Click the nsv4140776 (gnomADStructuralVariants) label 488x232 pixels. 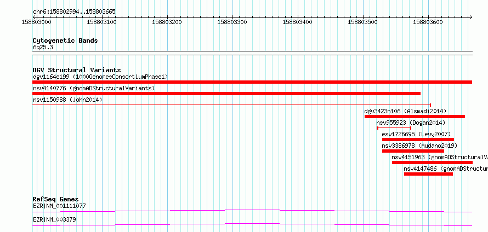(x=94, y=88)
